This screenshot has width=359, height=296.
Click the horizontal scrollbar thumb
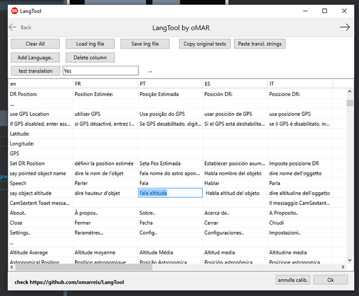point(84,267)
